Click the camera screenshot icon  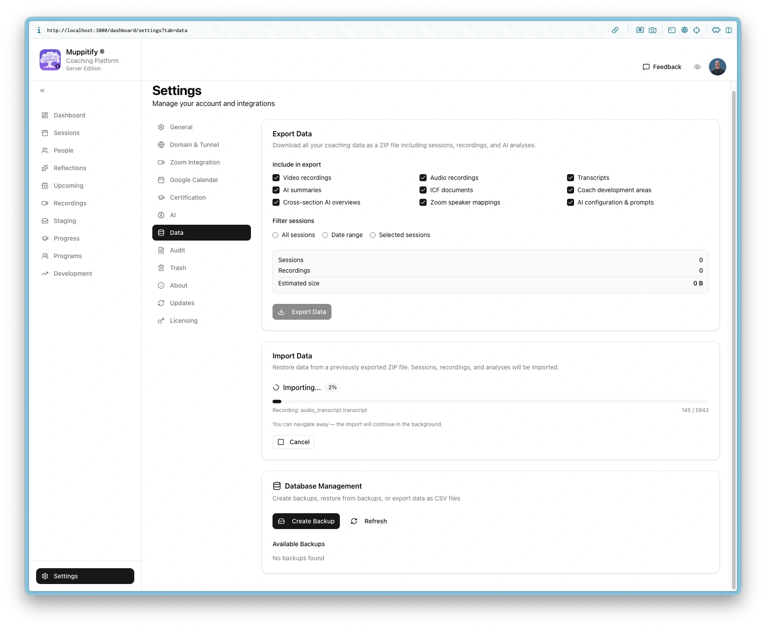coord(652,30)
